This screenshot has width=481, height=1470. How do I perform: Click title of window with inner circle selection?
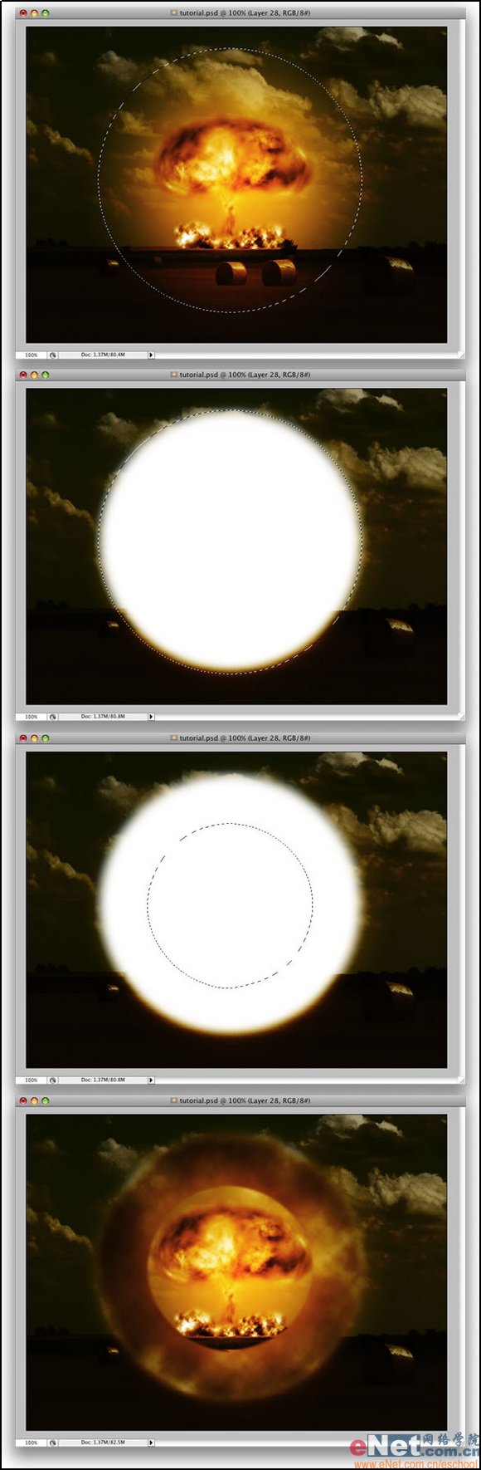245,737
